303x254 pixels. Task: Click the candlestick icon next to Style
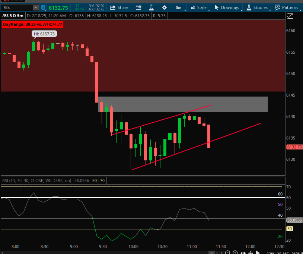[193, 7]
